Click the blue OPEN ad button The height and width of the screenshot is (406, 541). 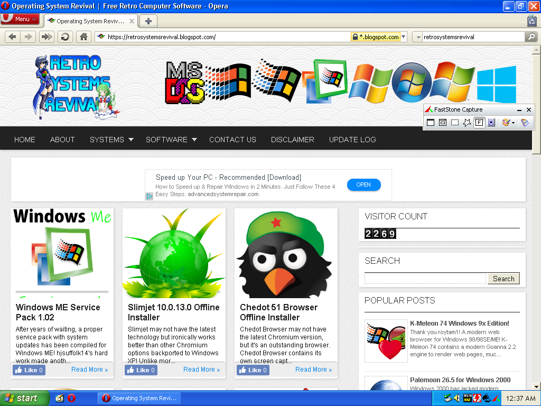pos(363,184)
